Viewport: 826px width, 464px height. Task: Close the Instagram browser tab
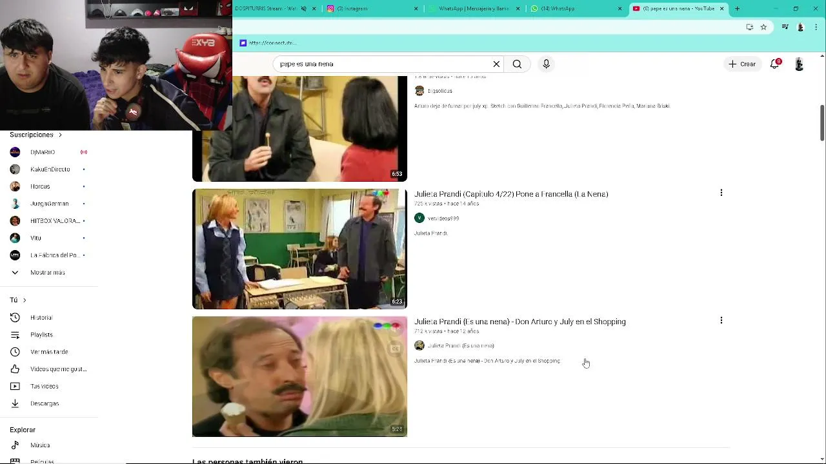416,8
